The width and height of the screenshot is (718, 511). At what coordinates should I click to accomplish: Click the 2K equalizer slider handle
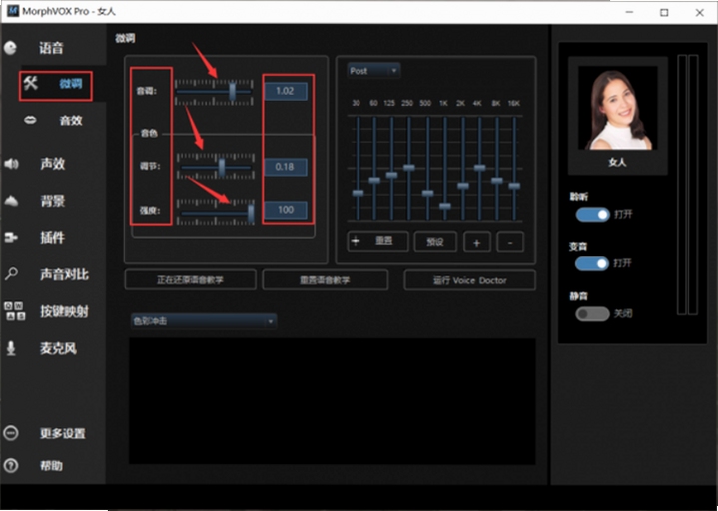click(463, 186)
